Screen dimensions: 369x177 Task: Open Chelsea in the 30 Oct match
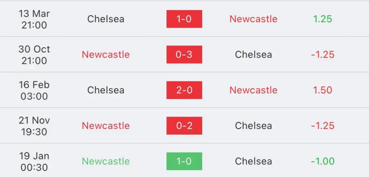pos(253,55)
